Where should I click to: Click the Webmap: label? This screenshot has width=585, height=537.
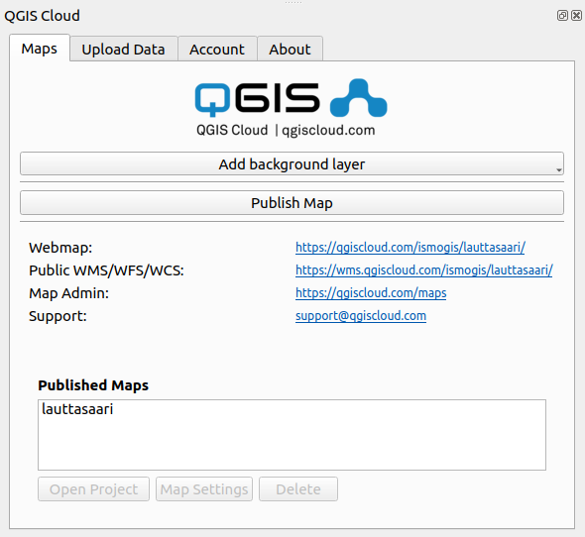[60, 248]
